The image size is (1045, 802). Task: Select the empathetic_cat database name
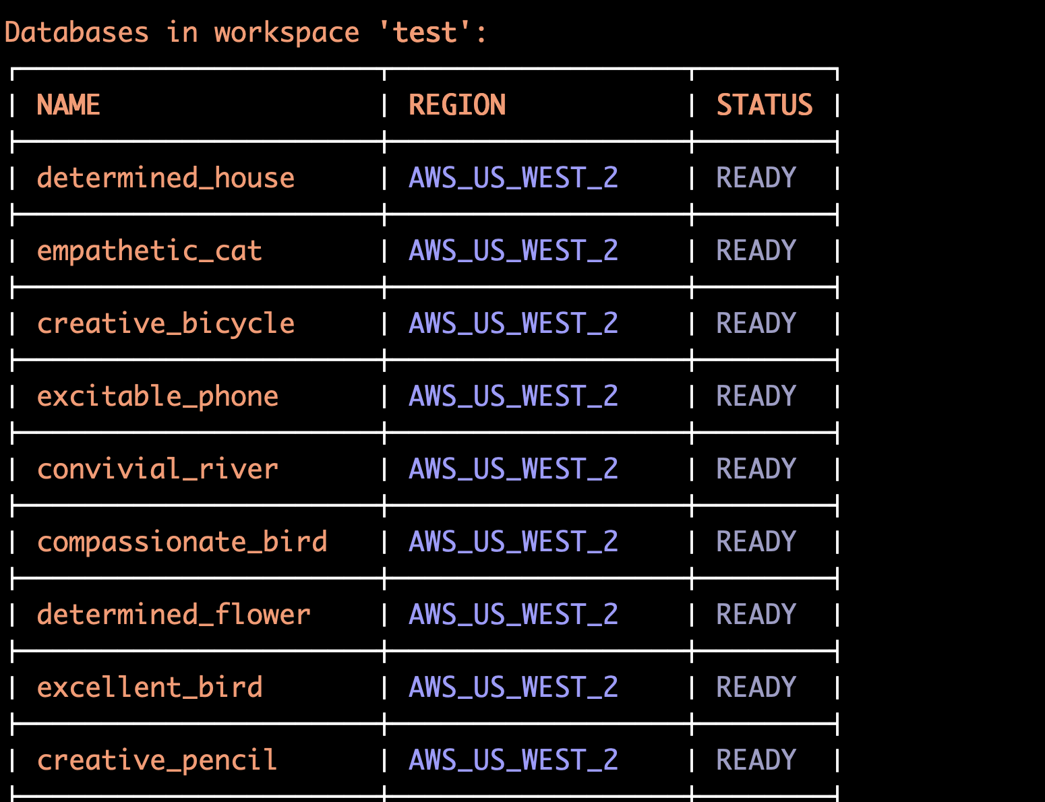(x=149, y=251)
